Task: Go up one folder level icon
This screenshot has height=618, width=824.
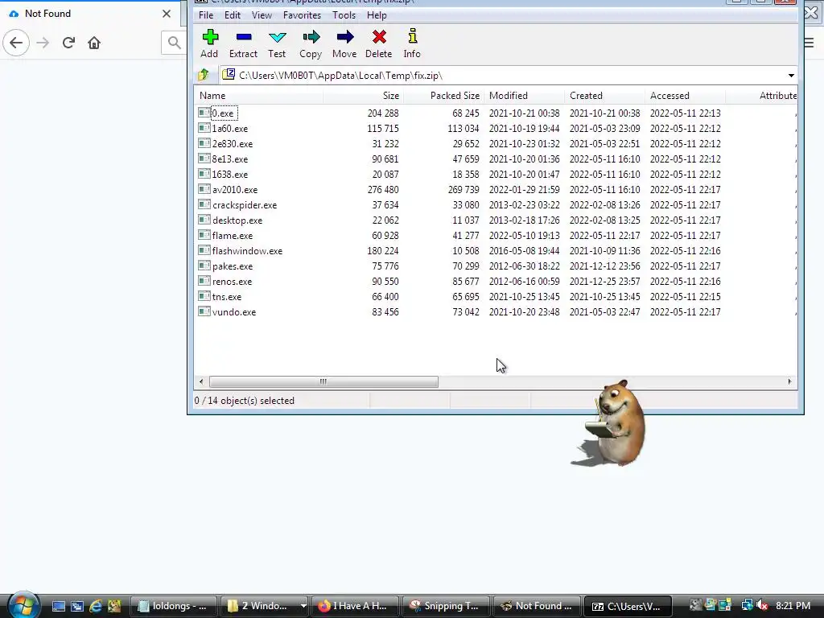Action: (204, 75)
